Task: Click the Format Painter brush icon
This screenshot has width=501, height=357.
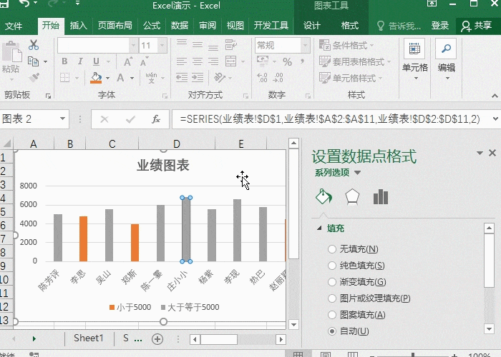Action: 34,77
